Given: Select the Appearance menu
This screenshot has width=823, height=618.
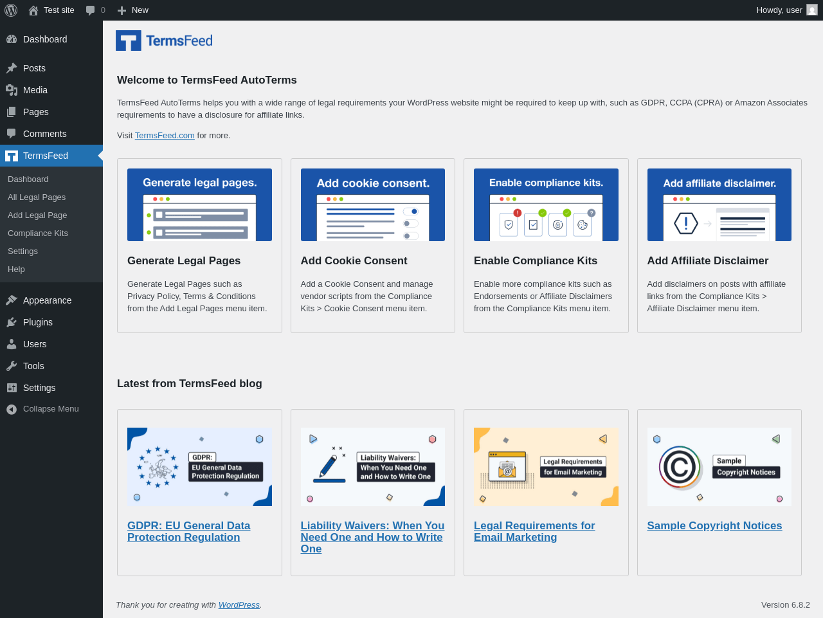Looking at the screenshot, I should click(x=51, y=300).
